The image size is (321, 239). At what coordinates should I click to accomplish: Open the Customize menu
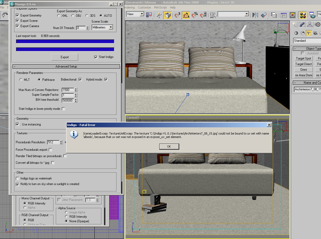(x=144, y=7)
